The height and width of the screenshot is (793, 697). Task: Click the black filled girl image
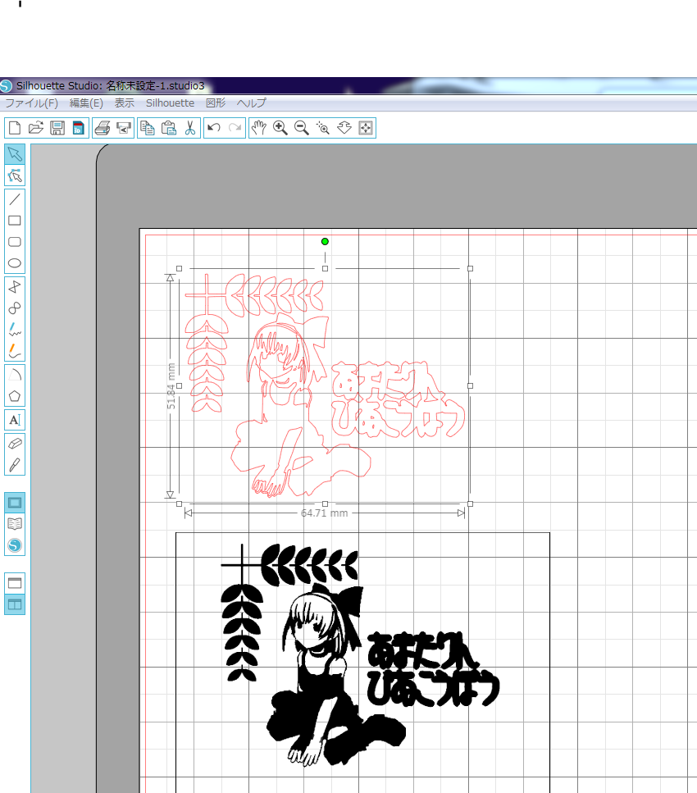click(336, 675)
